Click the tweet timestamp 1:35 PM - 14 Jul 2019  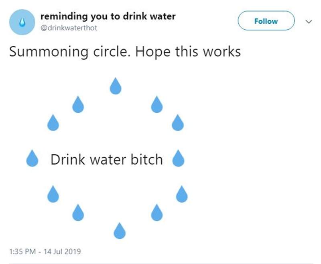45,252
